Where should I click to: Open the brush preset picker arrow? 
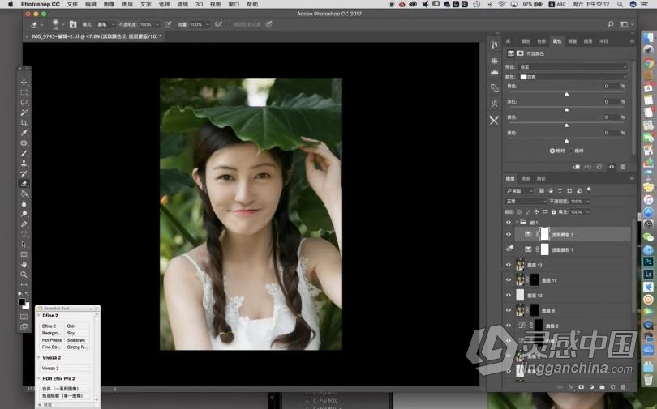[62, 24]
